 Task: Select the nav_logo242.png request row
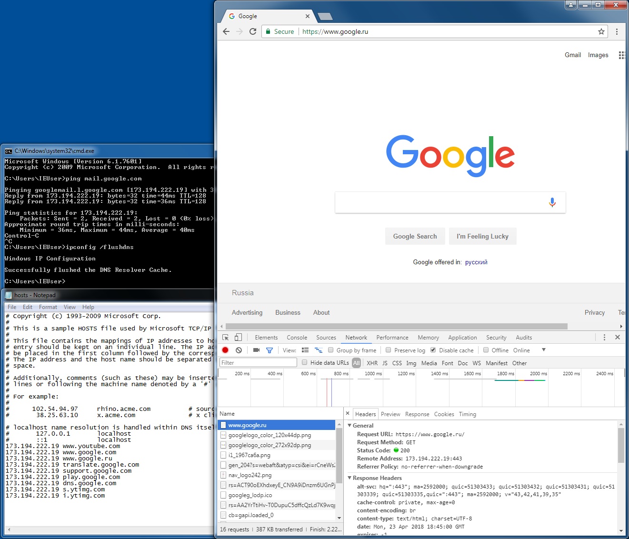[277, 475]
